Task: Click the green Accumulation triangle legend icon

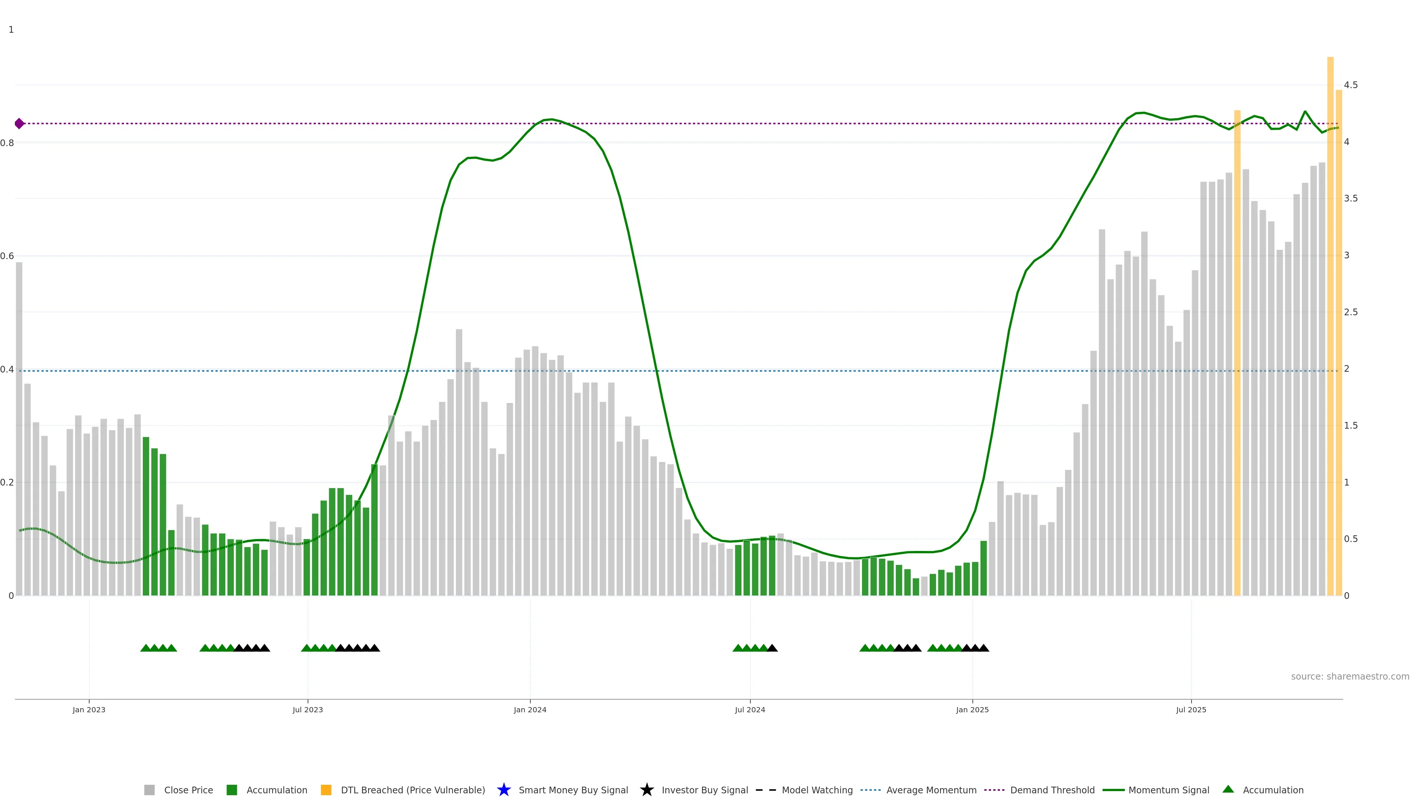Action: tap(1228, 789)
